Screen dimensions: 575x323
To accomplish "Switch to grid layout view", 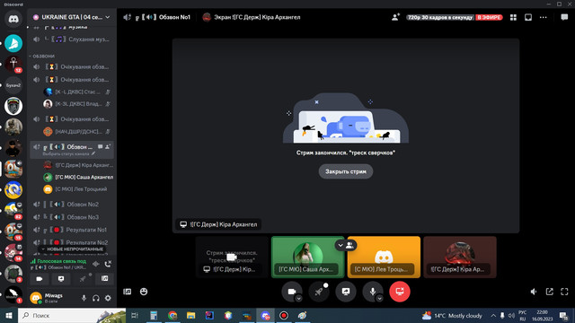I will click(x=513, y=17).
